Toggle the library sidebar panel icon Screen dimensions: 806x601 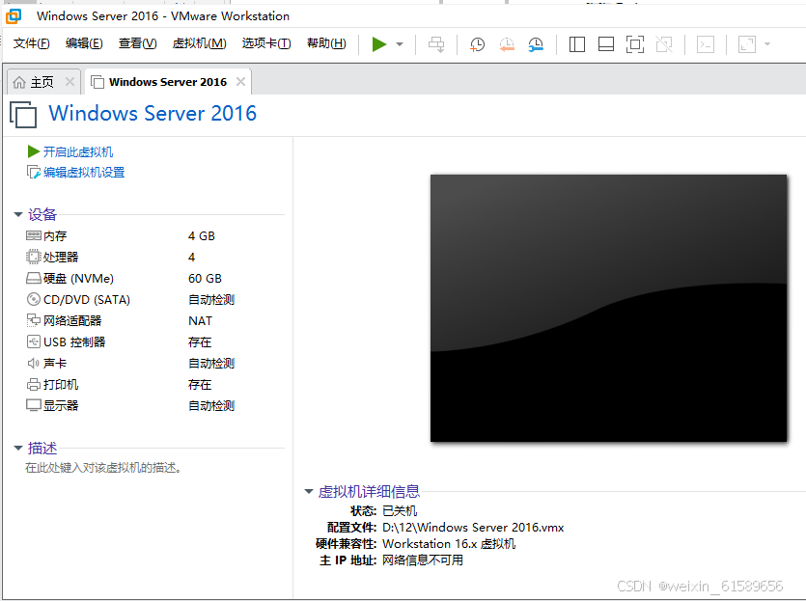[x=576, y=44]
